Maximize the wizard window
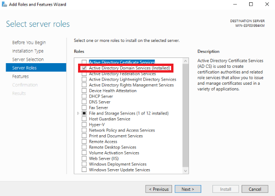The height and width of the screenshot is (196, 275). pyautogui.click(x=251, y=4)
